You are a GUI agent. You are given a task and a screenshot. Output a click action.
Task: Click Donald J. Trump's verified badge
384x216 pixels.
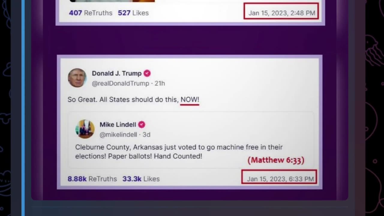[x=147, y=73]
